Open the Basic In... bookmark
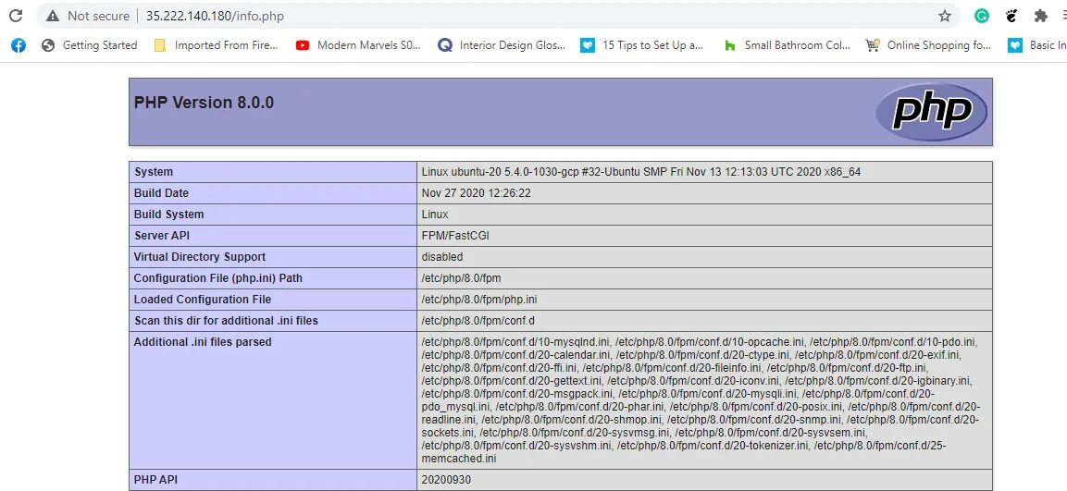1067x491 pixels. click(1037, 45)
